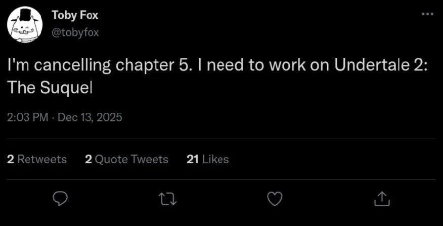
Task: Click the 2:03 PM timestamp
Action: 28,117
